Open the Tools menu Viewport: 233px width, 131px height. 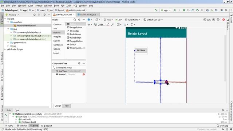click(69, 6)
